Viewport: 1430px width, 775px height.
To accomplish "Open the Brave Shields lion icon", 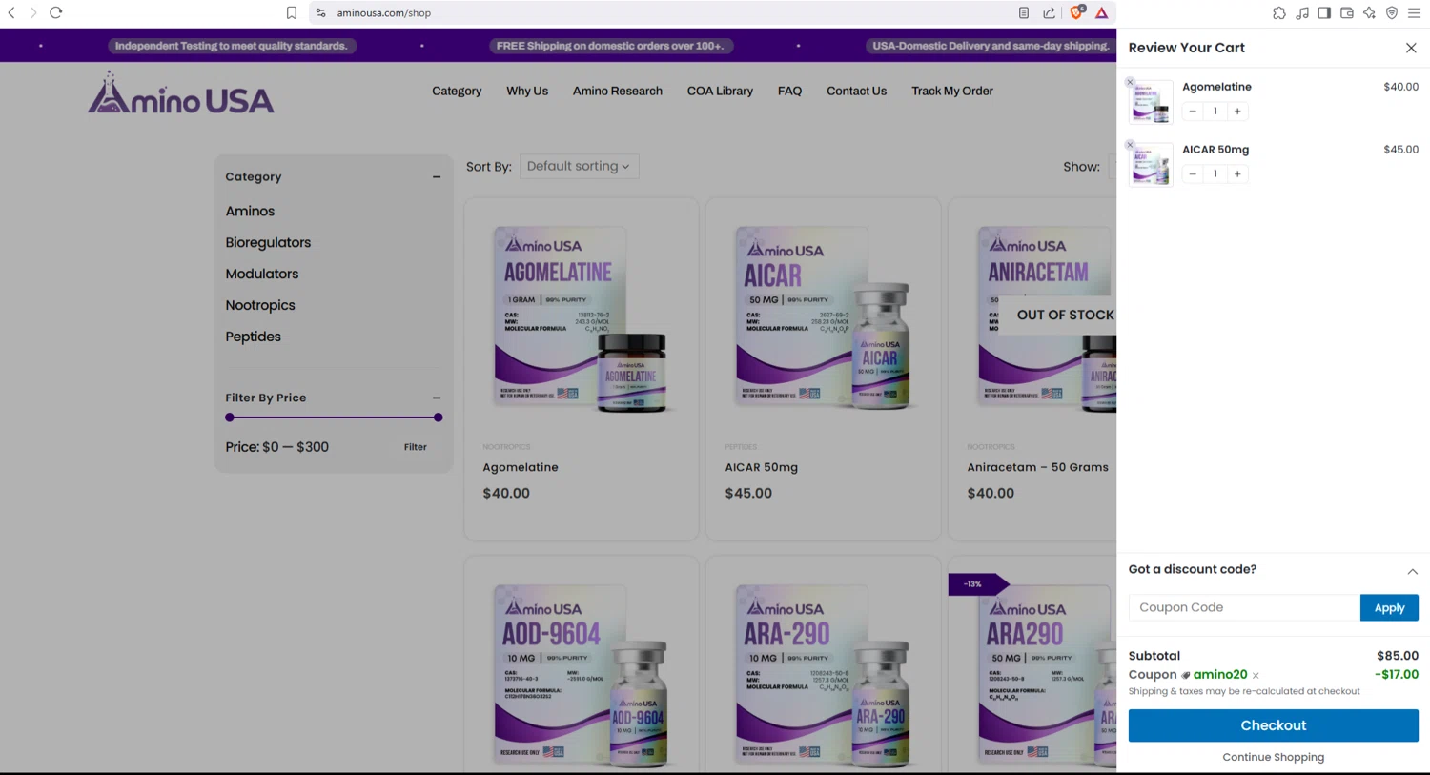I will (x=1076, y=12).
